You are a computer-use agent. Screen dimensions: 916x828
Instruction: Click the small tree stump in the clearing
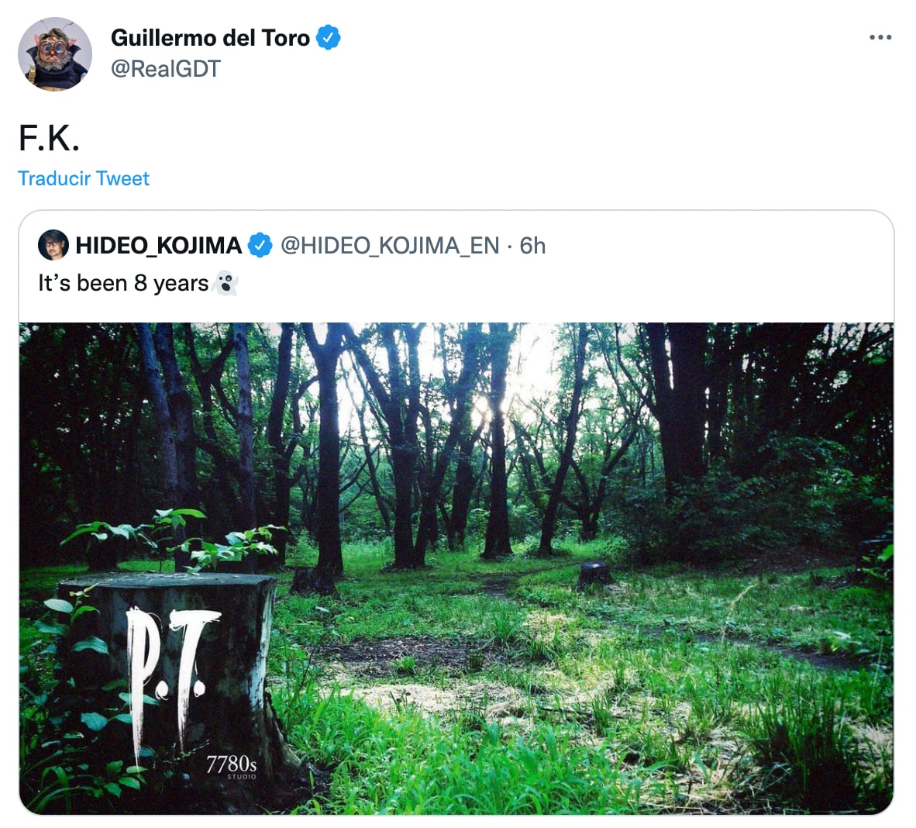pyautogui.click(x=594, y=574)
